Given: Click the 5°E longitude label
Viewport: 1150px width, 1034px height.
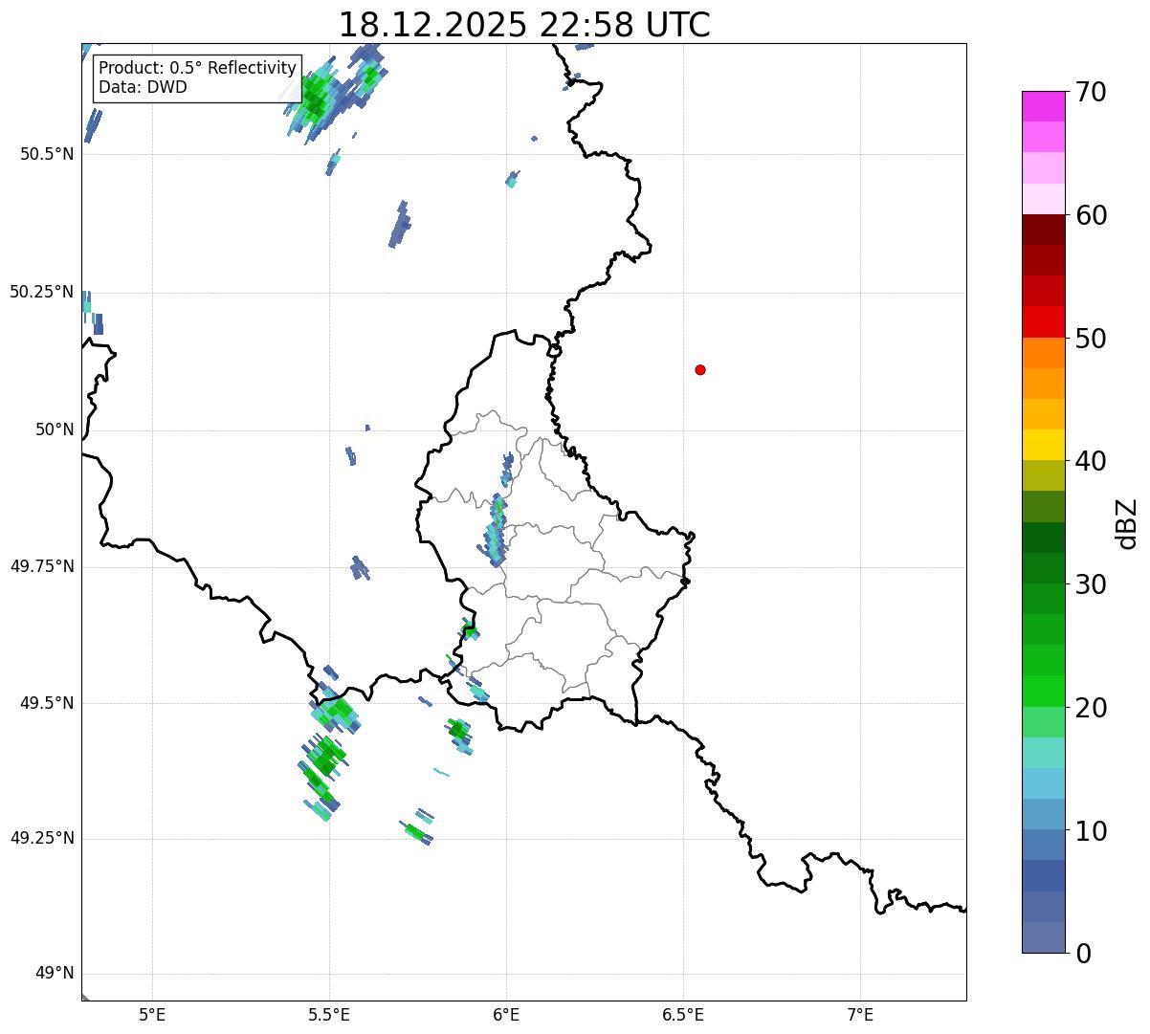Looking at the screenshot, I should (x=152, y=1015).
